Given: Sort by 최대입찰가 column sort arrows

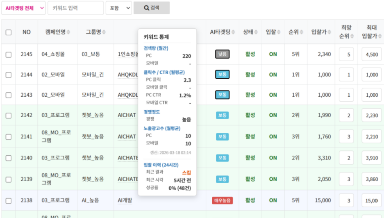Looking at the screenshot, I should click(380, 36).
